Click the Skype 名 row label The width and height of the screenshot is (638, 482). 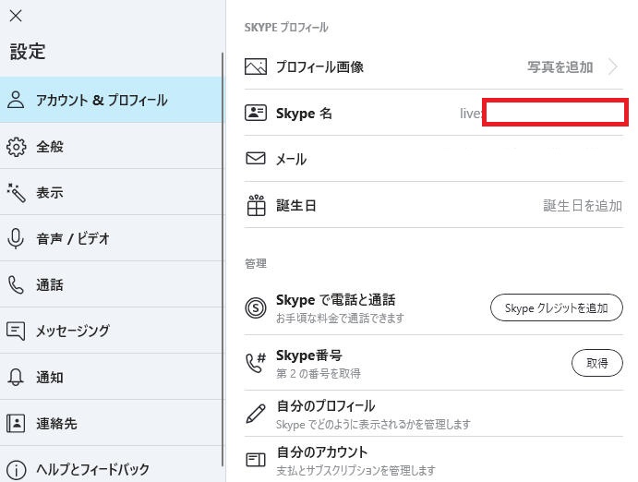click(x=304, y=113)
